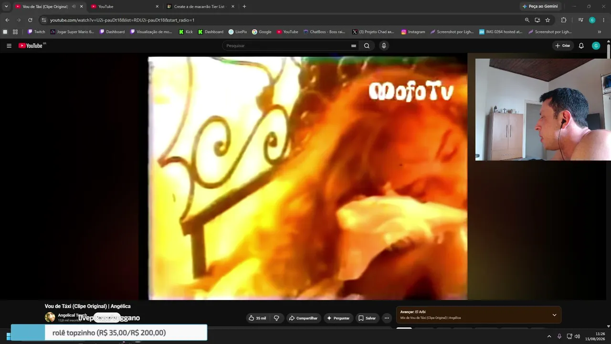This screenshot has height=344, width=611.
Task: Open the IMG 0264 hosted bookmark
Action: tap(501, 32)
